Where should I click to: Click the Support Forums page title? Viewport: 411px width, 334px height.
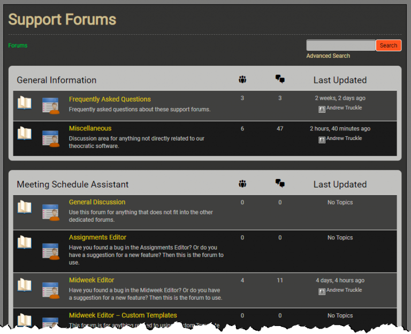pos(62,20)
